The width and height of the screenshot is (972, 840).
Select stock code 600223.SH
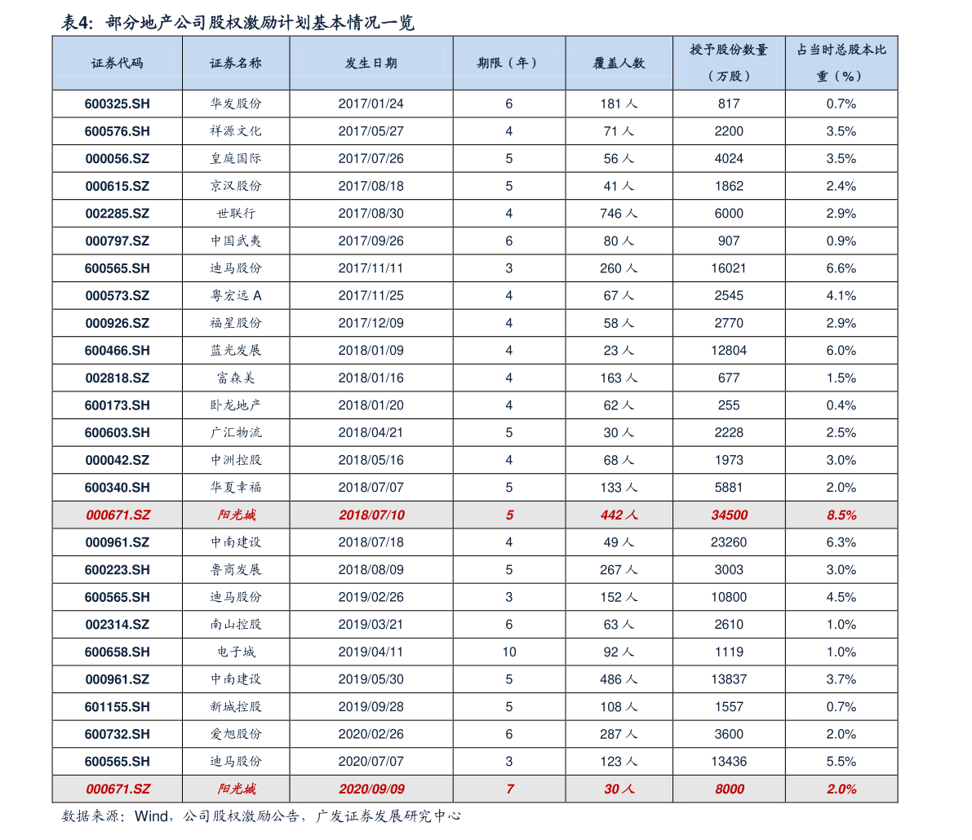(118, 570)
